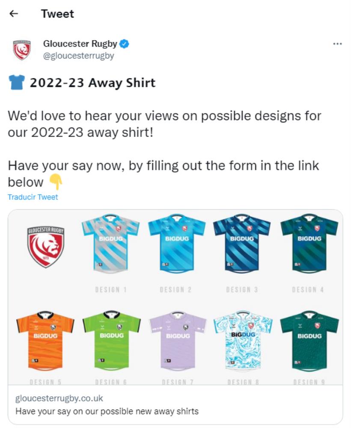351x428 pixels.
Task: Select the lilac Design 7 shirt
Action: coord(178,340)
